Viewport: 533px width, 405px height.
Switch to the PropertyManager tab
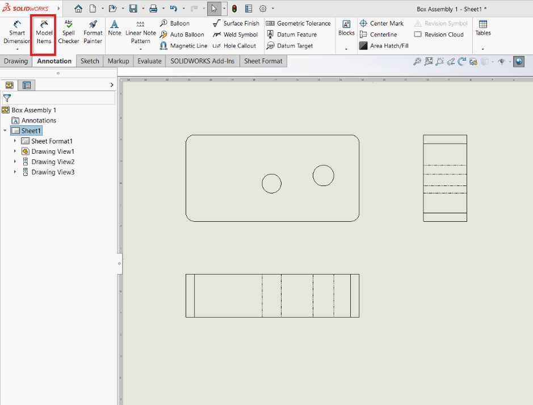pos(27,85)
